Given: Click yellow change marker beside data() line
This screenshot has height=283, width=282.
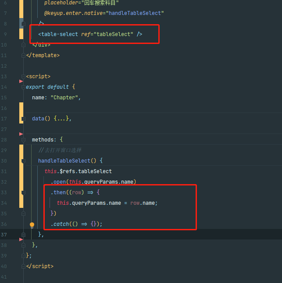Looking at the screenshot, I should [x=21, y=113].
